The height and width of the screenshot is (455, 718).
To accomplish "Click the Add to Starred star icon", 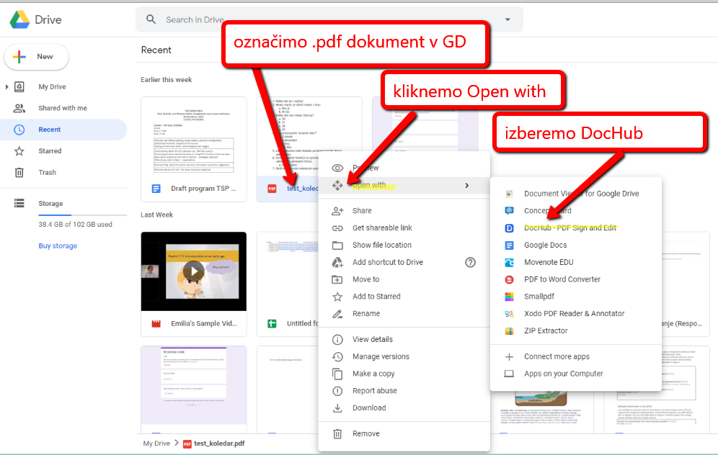I will (337, 297).
